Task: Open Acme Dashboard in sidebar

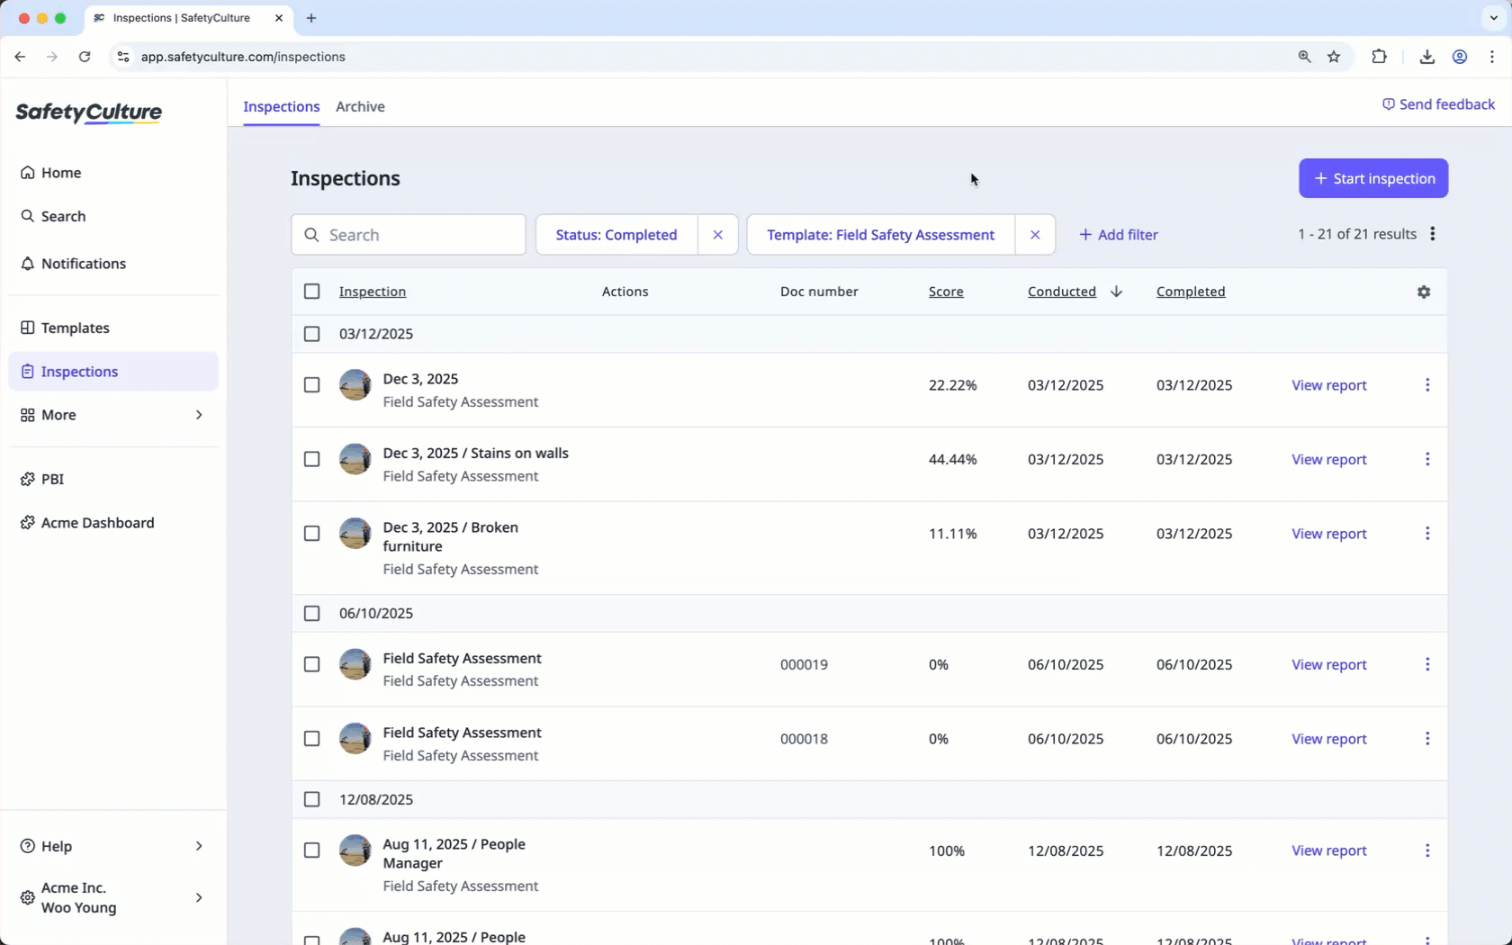Action: pos(87,523)
